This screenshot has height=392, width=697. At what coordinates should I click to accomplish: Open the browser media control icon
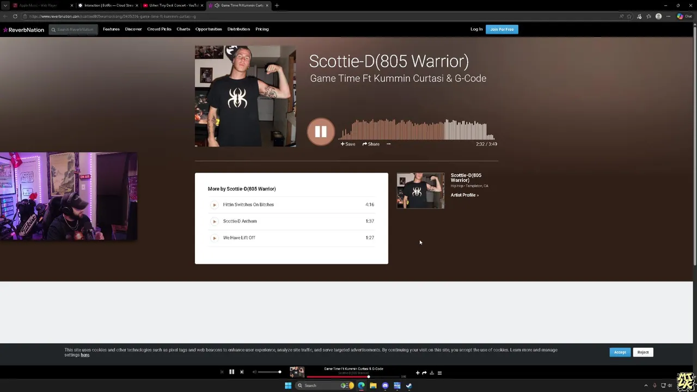coord(639,16)
